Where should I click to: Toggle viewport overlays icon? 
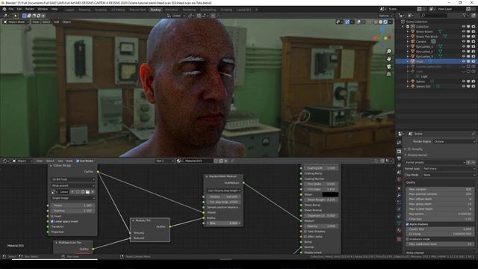point(358,22)
